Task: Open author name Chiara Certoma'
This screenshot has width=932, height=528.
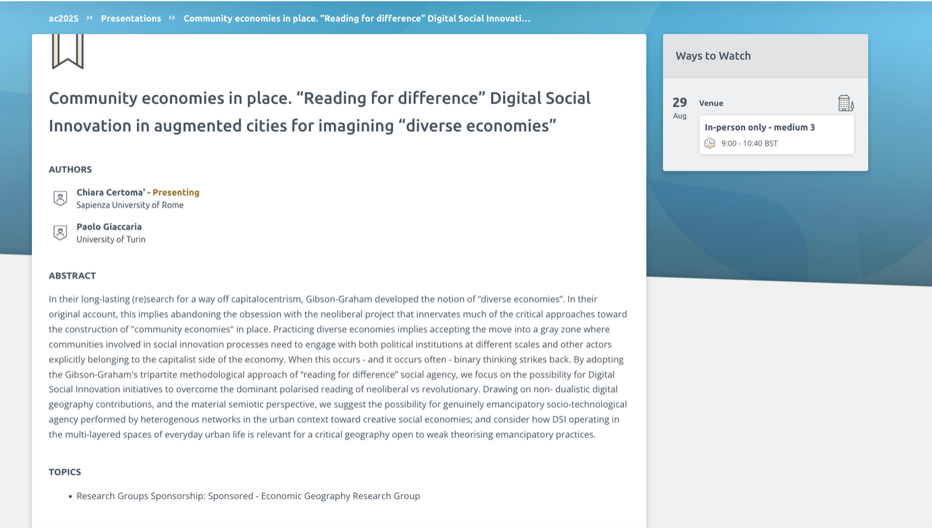Action: 111,192
